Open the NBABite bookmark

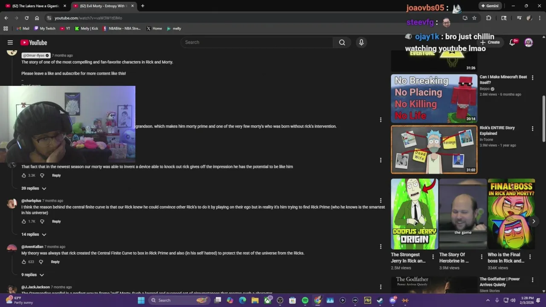(122, 29)
